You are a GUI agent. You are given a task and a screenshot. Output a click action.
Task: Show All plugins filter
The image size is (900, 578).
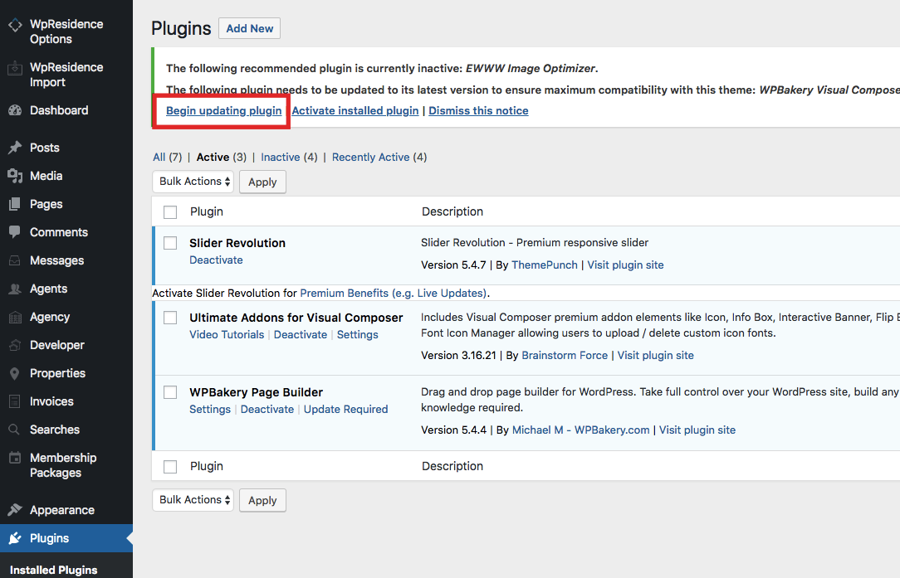[x=159, y=157]
